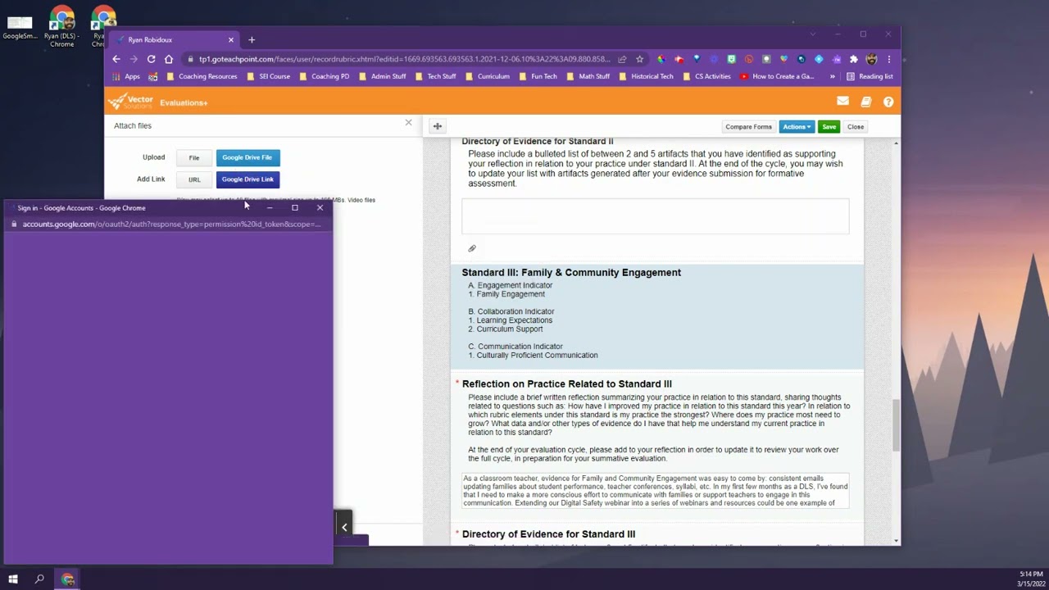
Task: Open a new browser tab
Action: pyautogui.click(x=252, y=39)
